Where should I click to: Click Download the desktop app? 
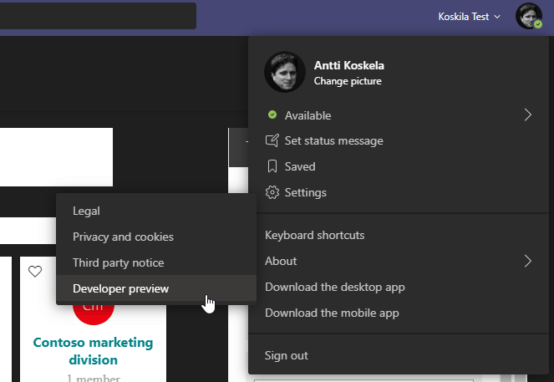[x=334, y=287]
